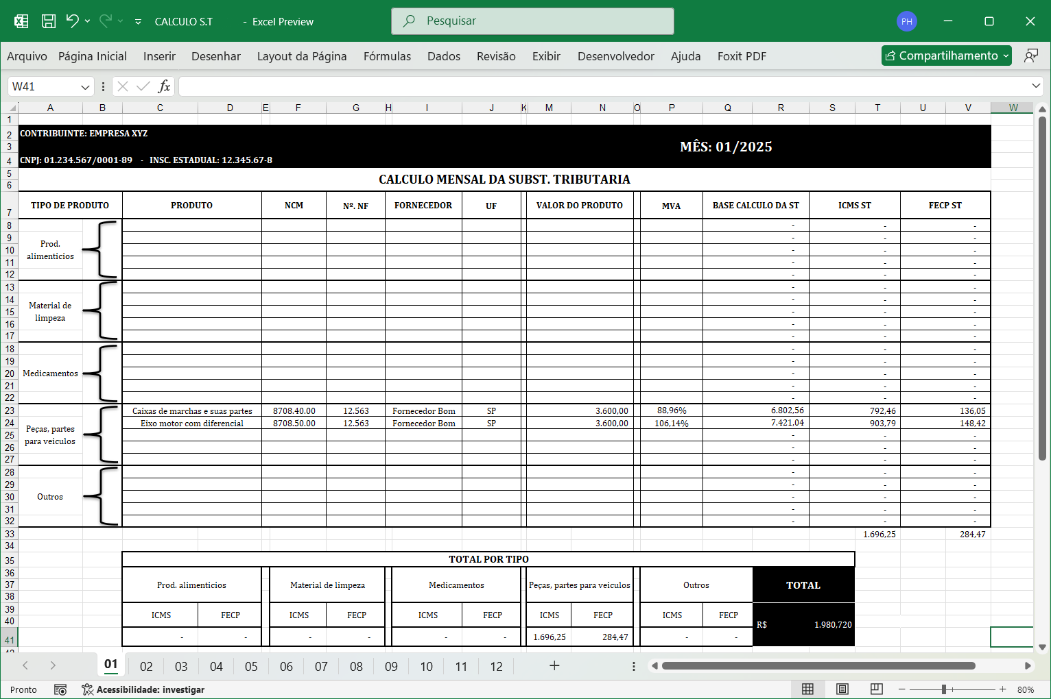This screenshot has height=699, width=1051.
Task: Switch to Page Layout view
Action: click(x=842, y=689)
